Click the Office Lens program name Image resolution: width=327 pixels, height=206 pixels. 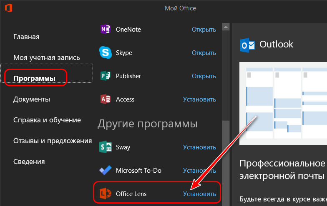tap(131, 194)
